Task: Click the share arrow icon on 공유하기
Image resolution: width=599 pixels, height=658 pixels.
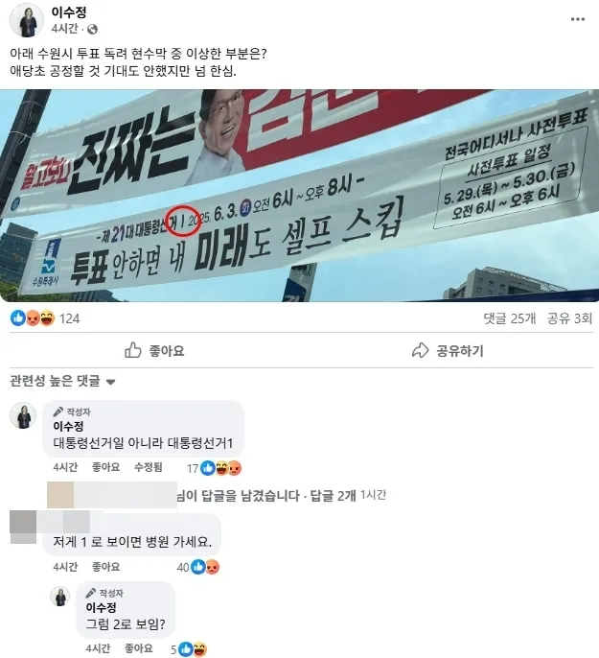Action: coord(420,350)
